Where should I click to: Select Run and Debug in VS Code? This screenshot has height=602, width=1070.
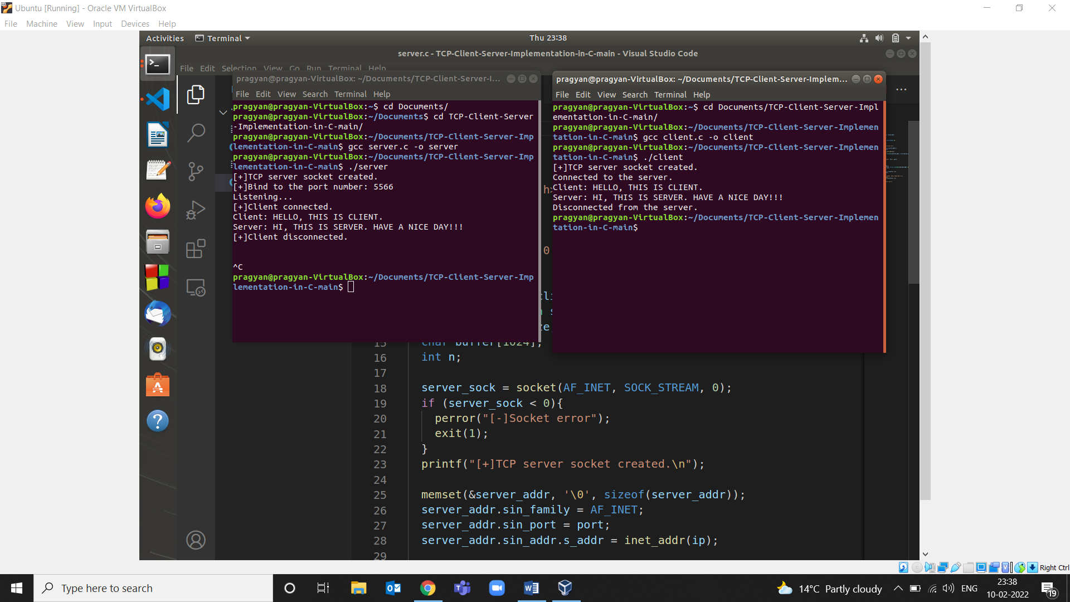click(x=196, y=210)
